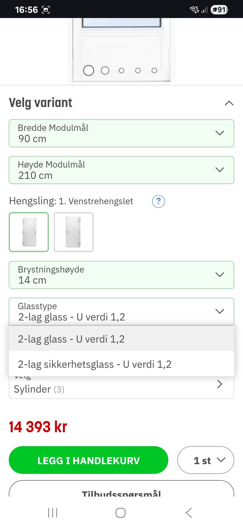243x527 pixels.
Task: Open the Glasstype dropdown arrow
Action: pyautogui.click(x=220, y=311)
